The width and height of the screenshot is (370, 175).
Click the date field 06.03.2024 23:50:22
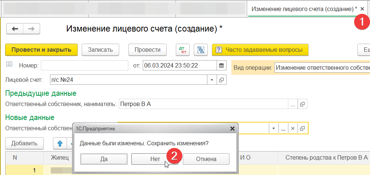180,65
